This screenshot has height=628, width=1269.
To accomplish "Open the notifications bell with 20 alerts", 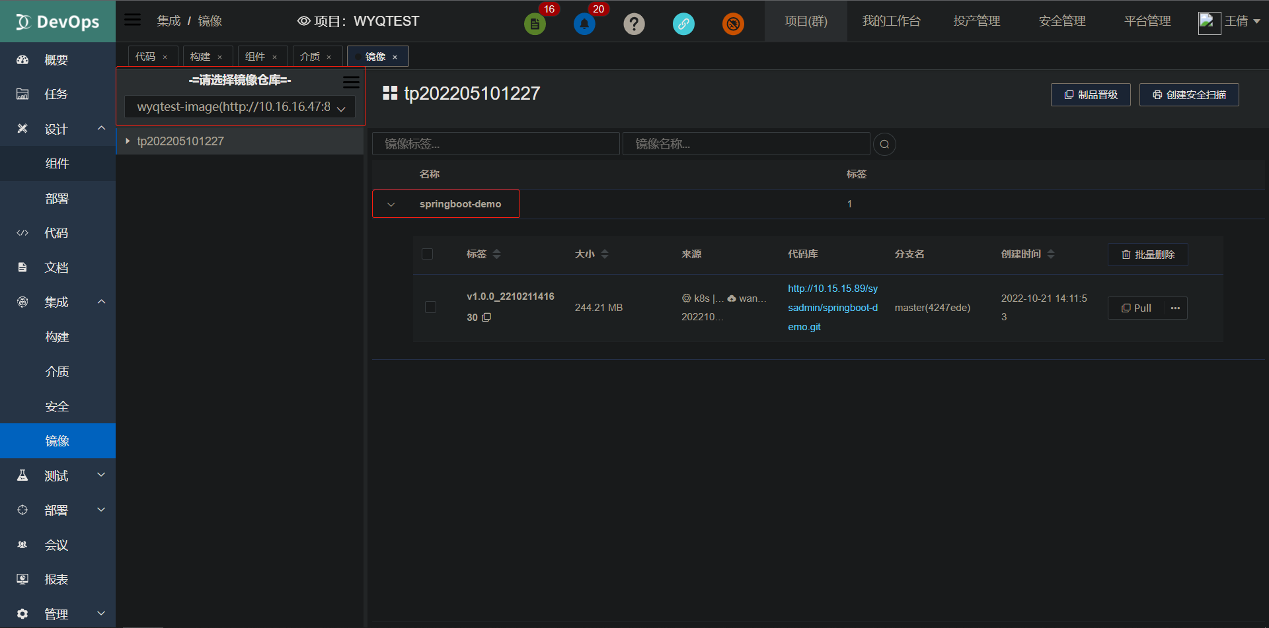I will click(584, 24).
